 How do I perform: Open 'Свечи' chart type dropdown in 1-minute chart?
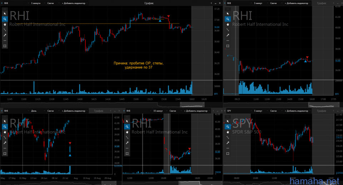point(52,3)
